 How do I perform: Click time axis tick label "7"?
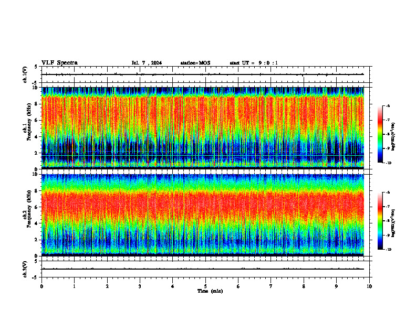coord(271,286)
